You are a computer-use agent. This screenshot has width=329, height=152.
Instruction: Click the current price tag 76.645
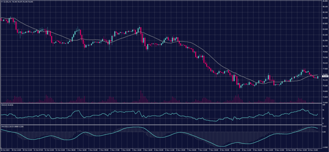pyautogui.click(x=325, y=76)
